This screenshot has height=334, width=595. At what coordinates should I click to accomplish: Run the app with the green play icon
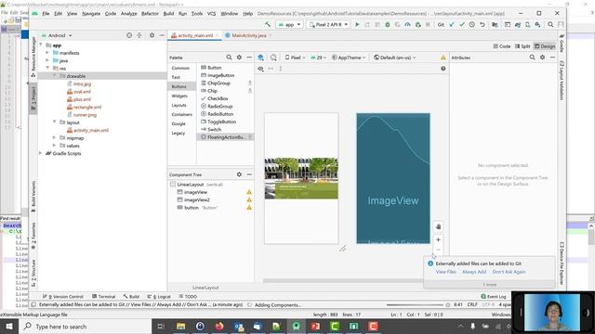click(357, 25)
